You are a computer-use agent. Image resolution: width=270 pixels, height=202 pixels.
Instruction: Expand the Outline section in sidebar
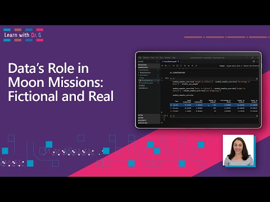(140, 115)
